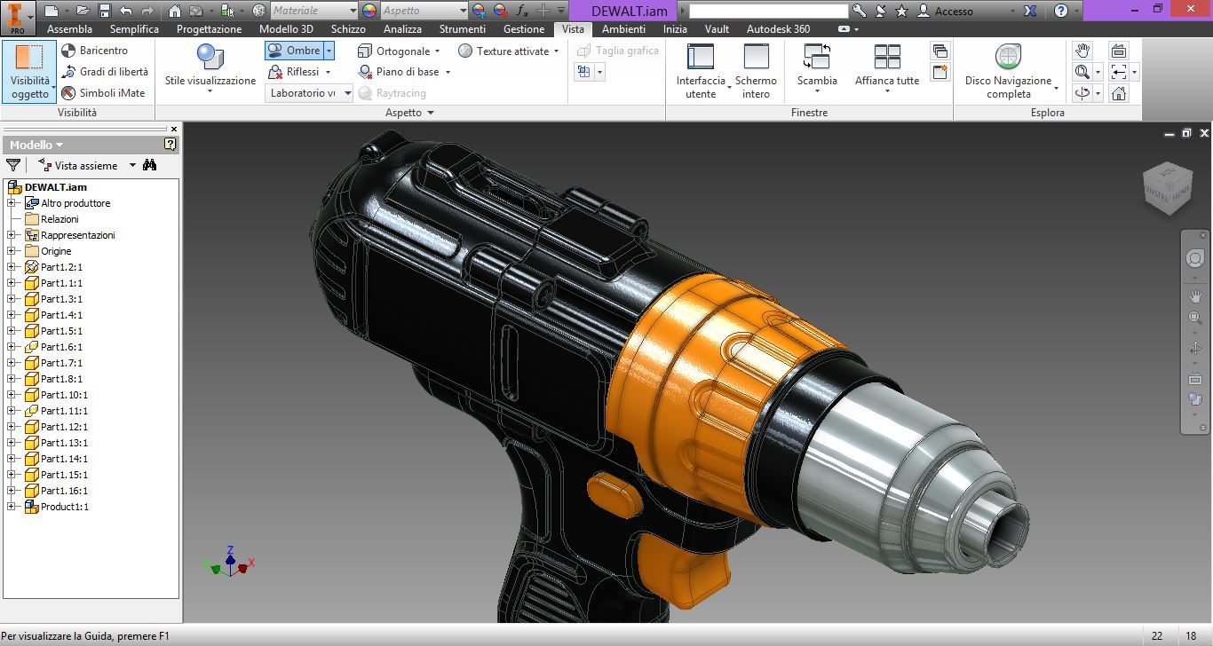
Task: Click the Autodesk Exchange X icon
Action: (1031, 11)
